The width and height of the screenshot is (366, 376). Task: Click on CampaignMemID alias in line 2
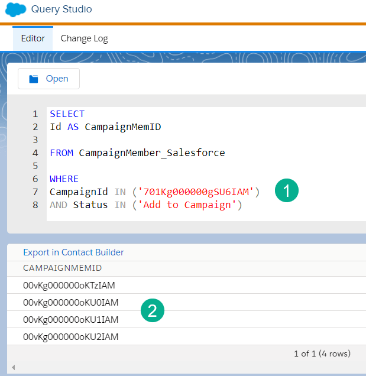122,127
